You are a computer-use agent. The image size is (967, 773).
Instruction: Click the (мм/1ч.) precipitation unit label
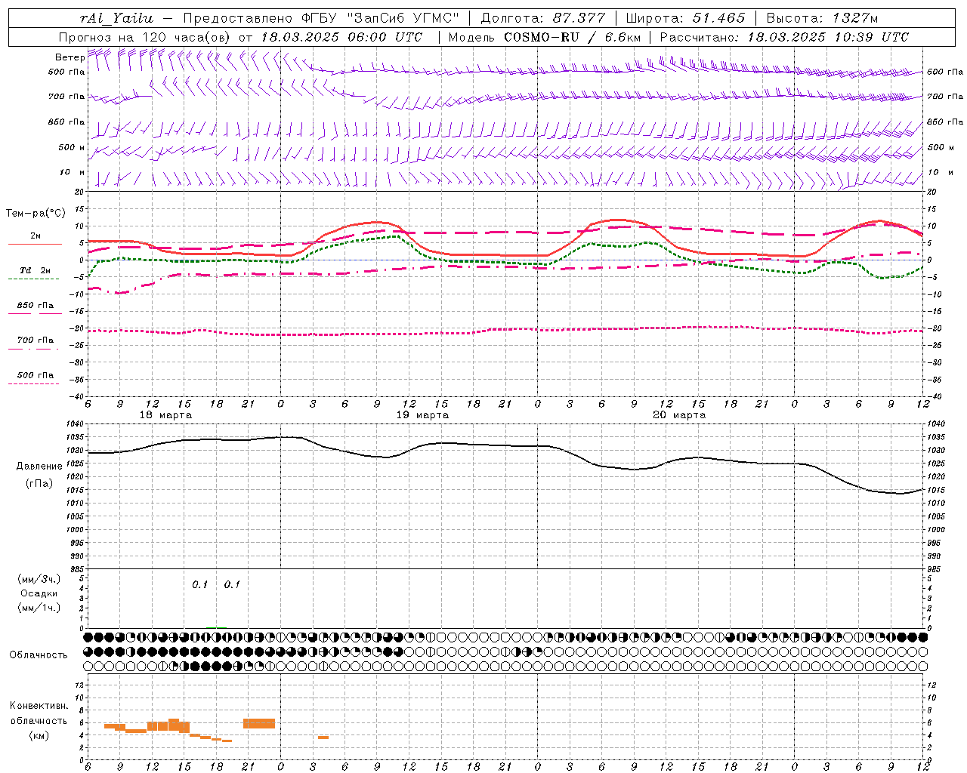39,608
